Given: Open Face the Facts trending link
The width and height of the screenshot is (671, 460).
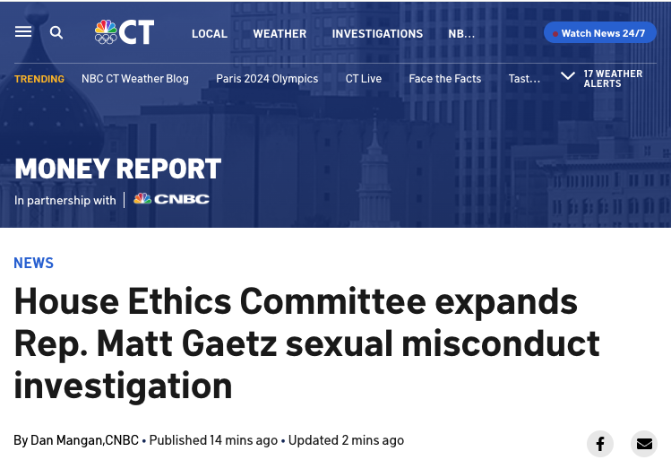Looking at the screenshot, I should 445,78.
